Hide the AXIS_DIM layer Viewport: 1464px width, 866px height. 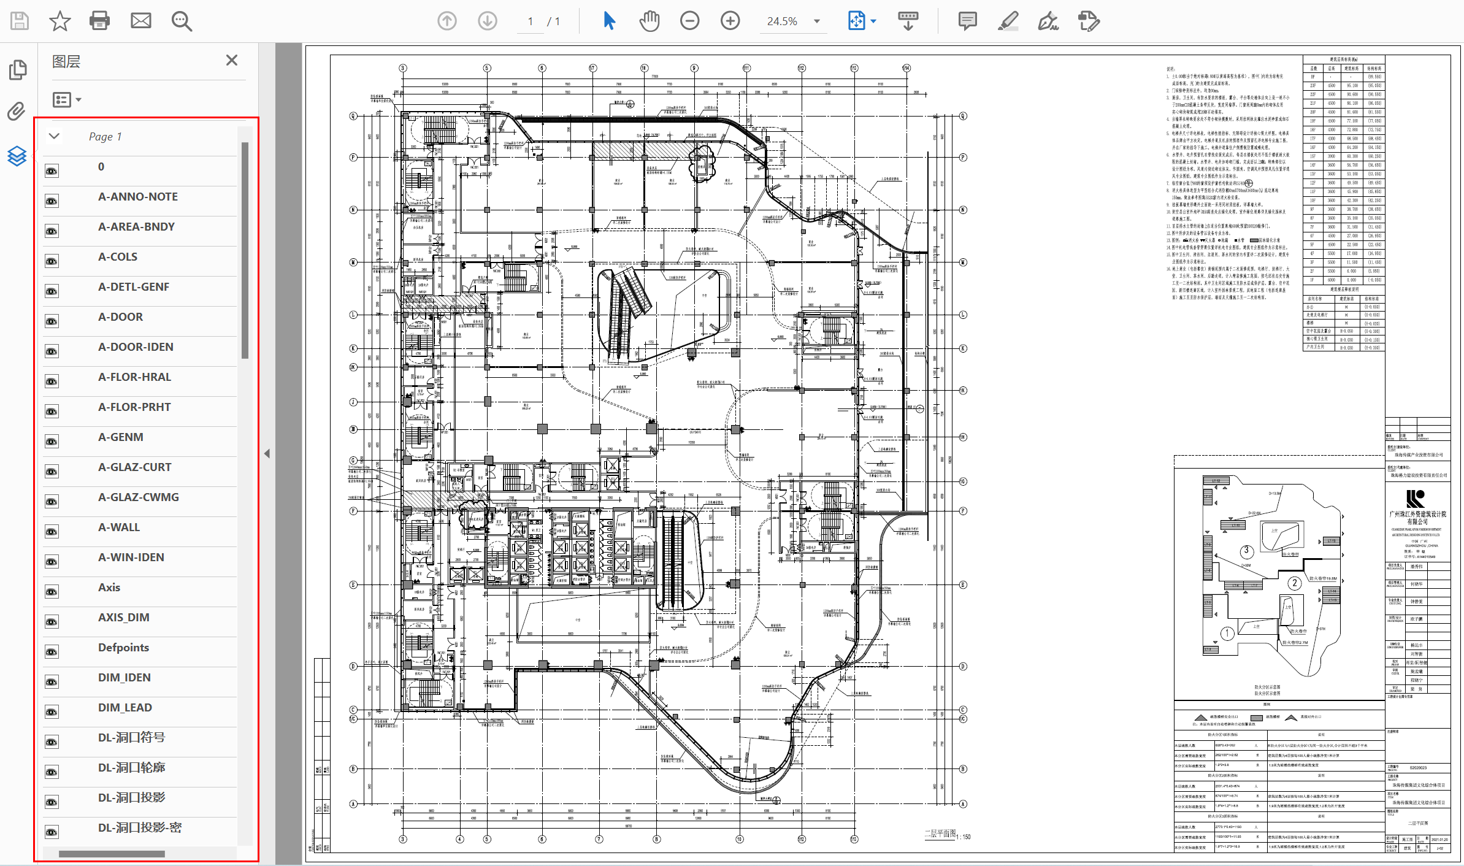(x=52, y=622)
